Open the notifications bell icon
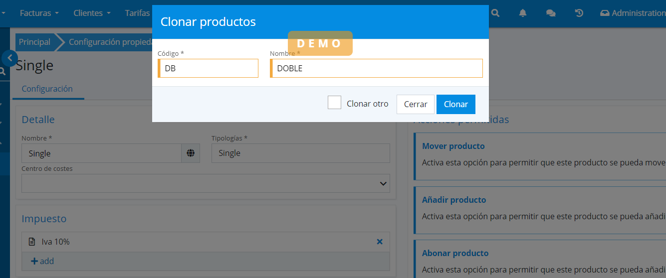 (523, 13)
